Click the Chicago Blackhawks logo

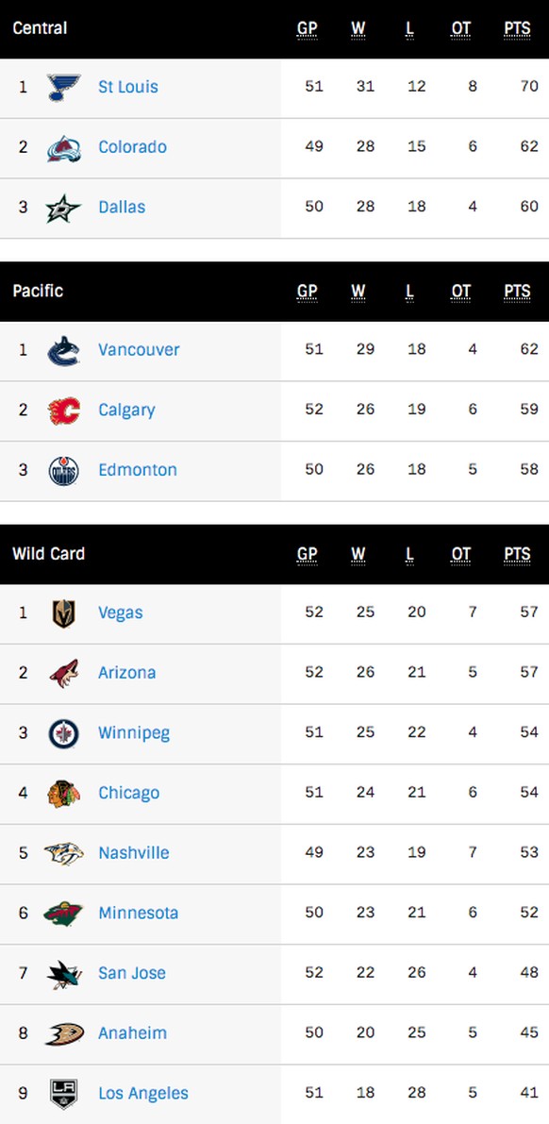[x=64, y=794]
